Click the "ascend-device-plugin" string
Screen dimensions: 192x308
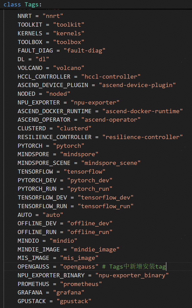pyautogui.click(x=137, y=85)
